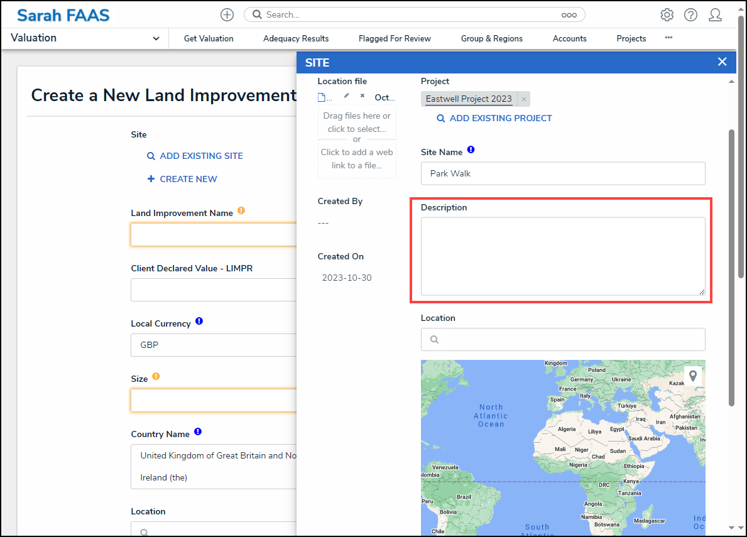Click the Oct... location file name
This screenshot has height=537, width=747.
[x=384, y=97]
